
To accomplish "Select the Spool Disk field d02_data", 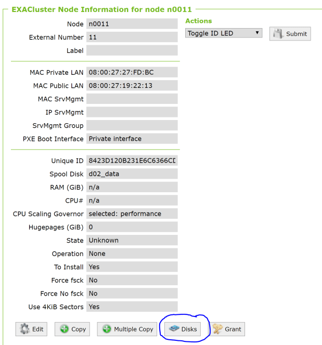I will 132,174.
